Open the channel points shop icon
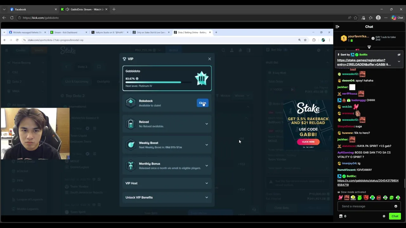Screen dimensions: 406x228 341,216
